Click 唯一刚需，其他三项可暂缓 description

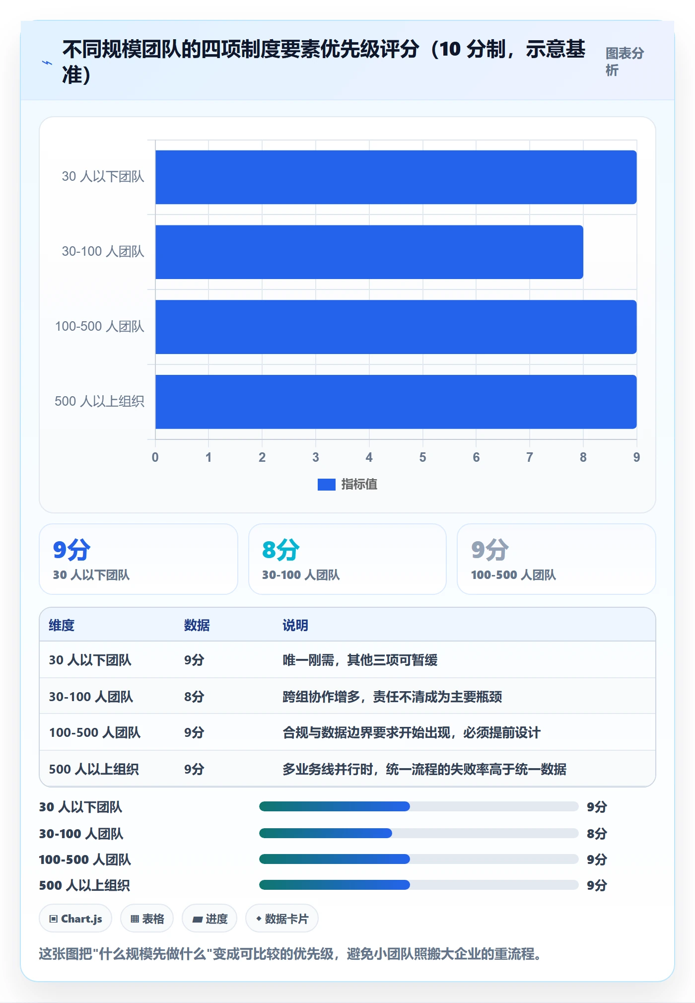pos(360,660)
